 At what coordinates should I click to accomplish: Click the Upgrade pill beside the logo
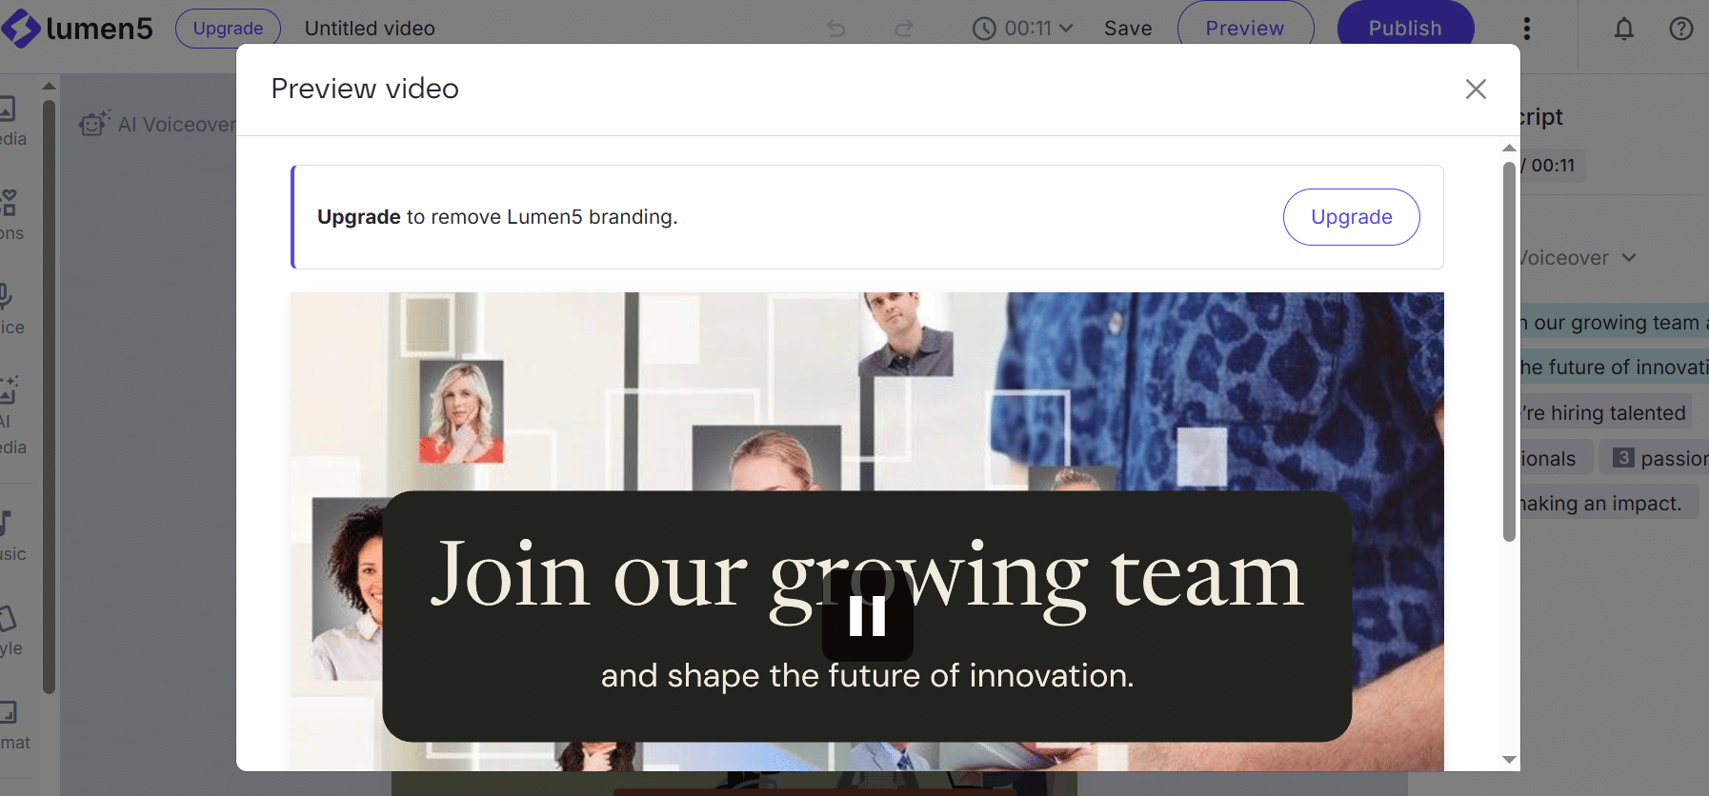(x=228, y=29)
